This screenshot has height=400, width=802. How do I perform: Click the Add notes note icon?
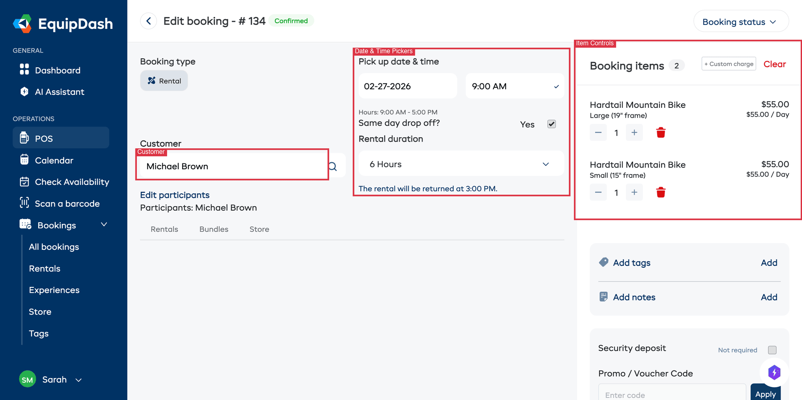click(604, 297)
